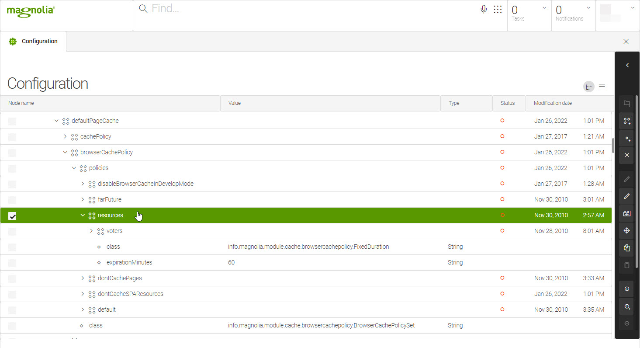The image size is (640, 348).
Task: Rename the node with the active pencil action
Action: pyautogui.click(x=627, y=196)
